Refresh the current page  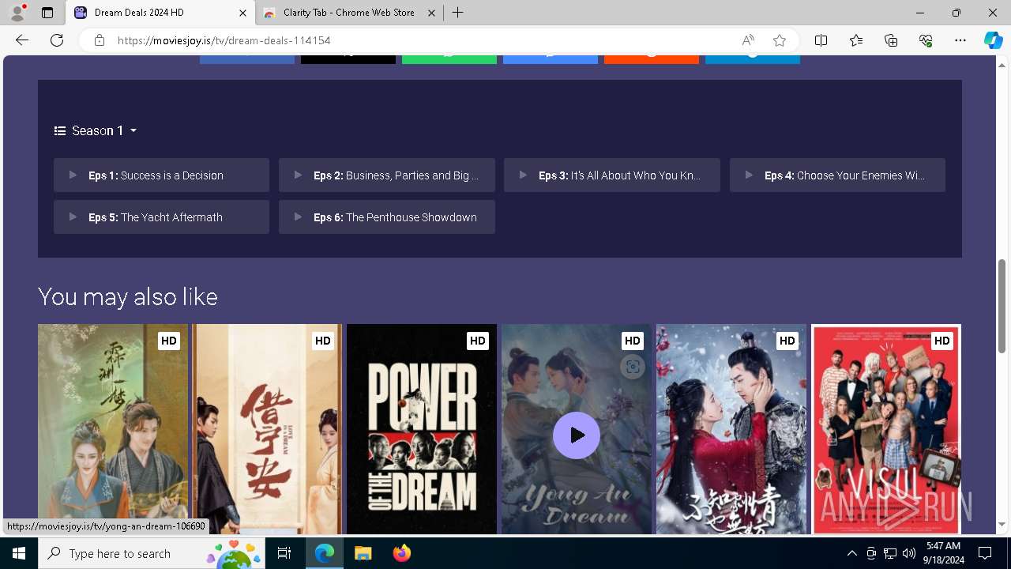[x=57, y=40]
